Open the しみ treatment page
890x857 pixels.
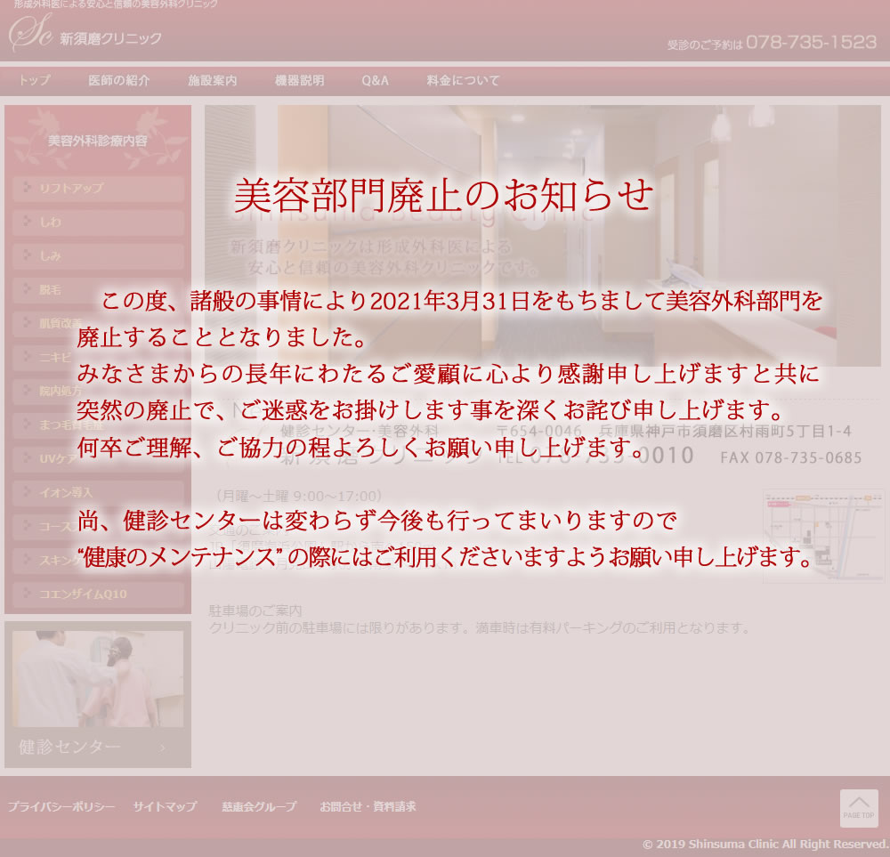pyautogui.click(x=98, y=256)
